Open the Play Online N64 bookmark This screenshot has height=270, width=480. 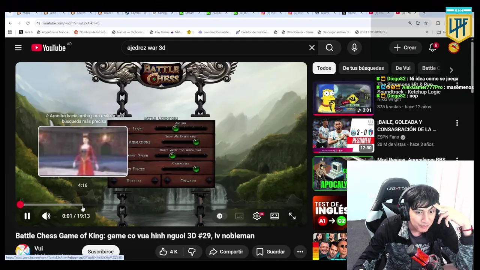[x=166, y=32]
